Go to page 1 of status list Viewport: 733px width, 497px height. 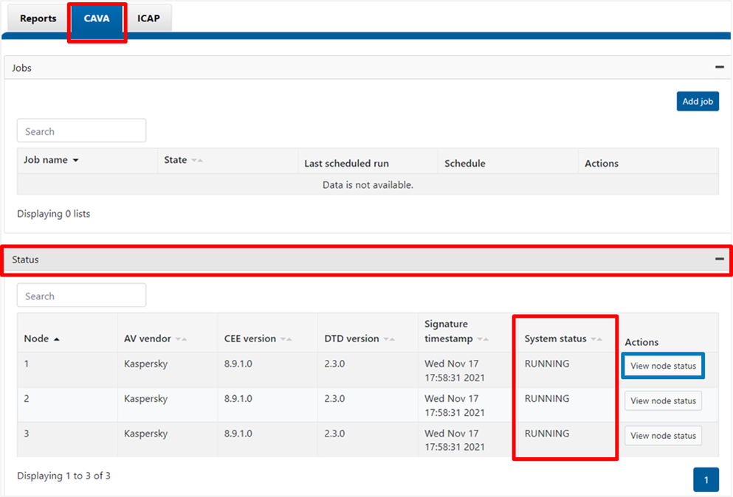pyautogui.click(x=706, y=480)
